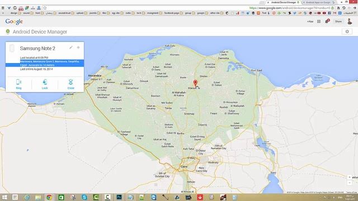Click the +Alaa profile link
358x201 pixels.
310,21
